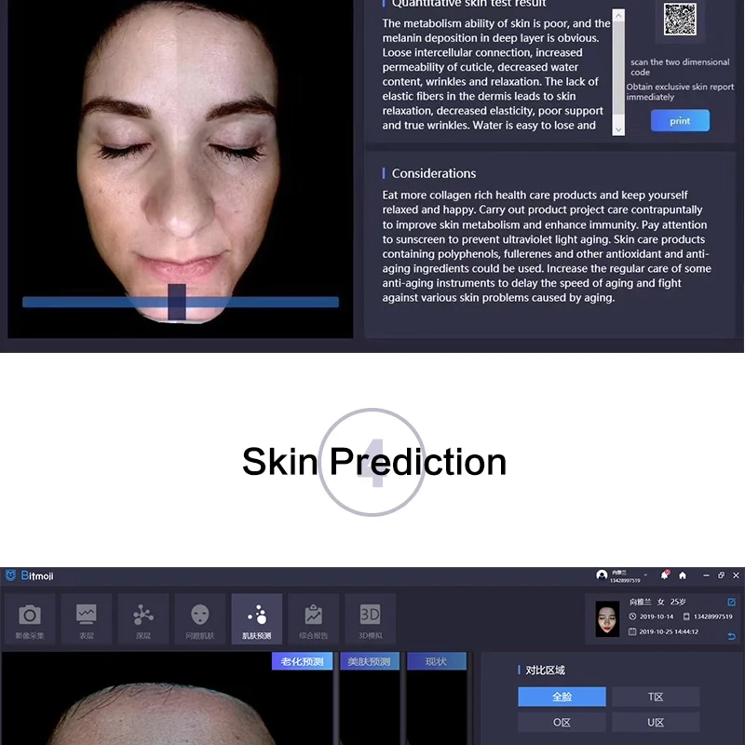Open notifications bell icon
The image size is (745, 745).
[x=664, y=576]
